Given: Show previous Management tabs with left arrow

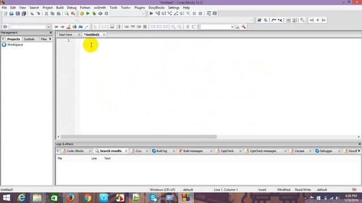Looking at the screenshot, I should (3, 39).
